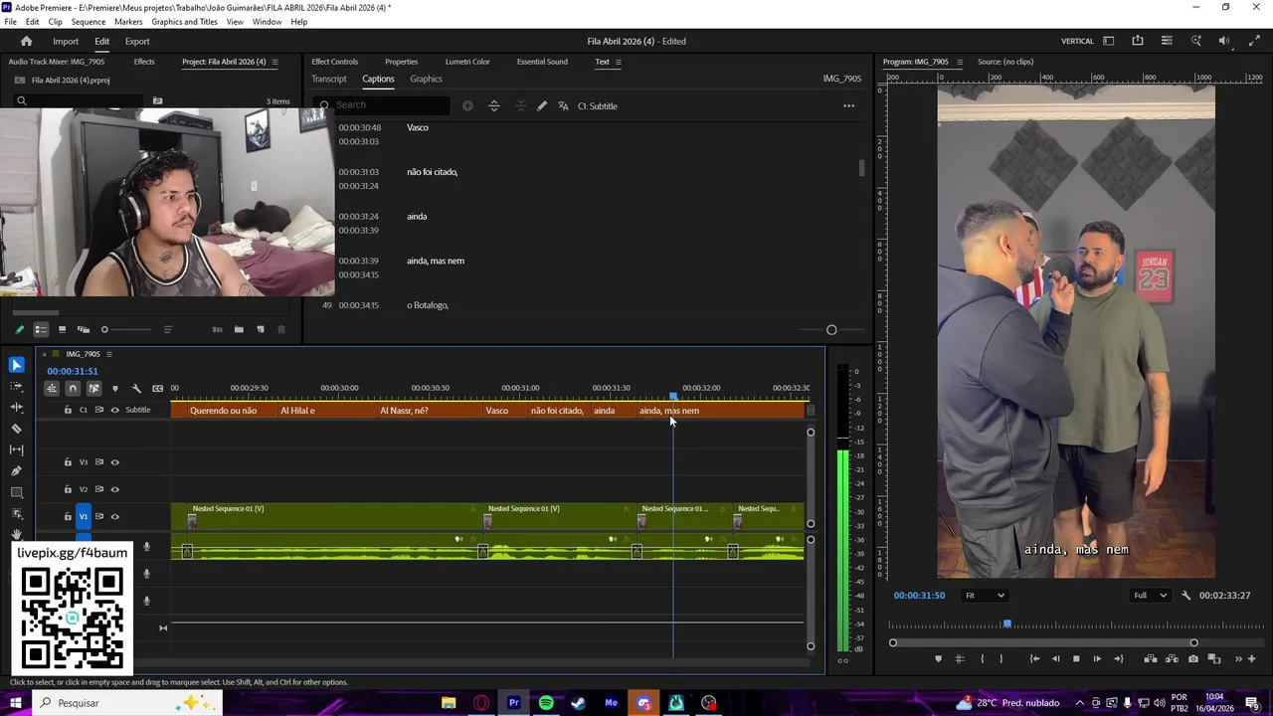Open the Markers menu
Viewport: 1273px width, 716px height.
tap(128, 21)
